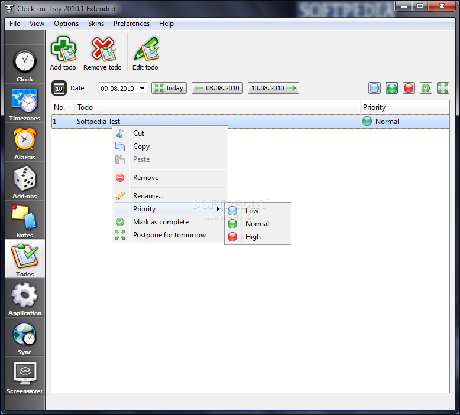Click the postpone arrows toolbar icon
The width and height of the screenshot is (460, 415).
[443, 88]
